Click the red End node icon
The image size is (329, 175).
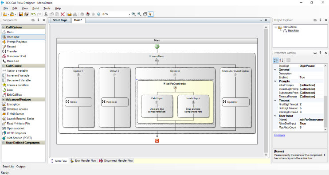click(x=157, y=140)
